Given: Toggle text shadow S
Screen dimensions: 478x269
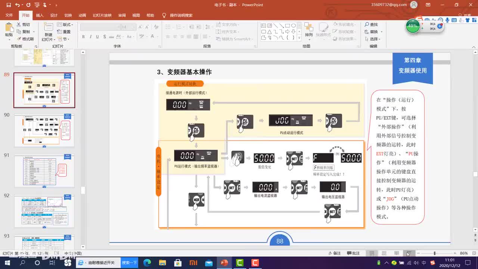Looking at the screenshot, I should 104,37.
